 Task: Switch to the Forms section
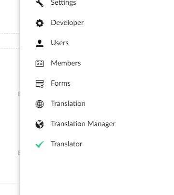tap(60, 83)
